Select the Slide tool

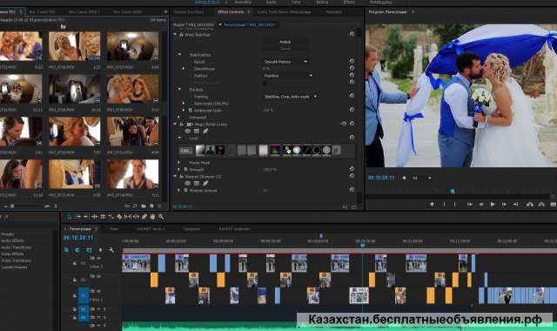click(136, 217)
